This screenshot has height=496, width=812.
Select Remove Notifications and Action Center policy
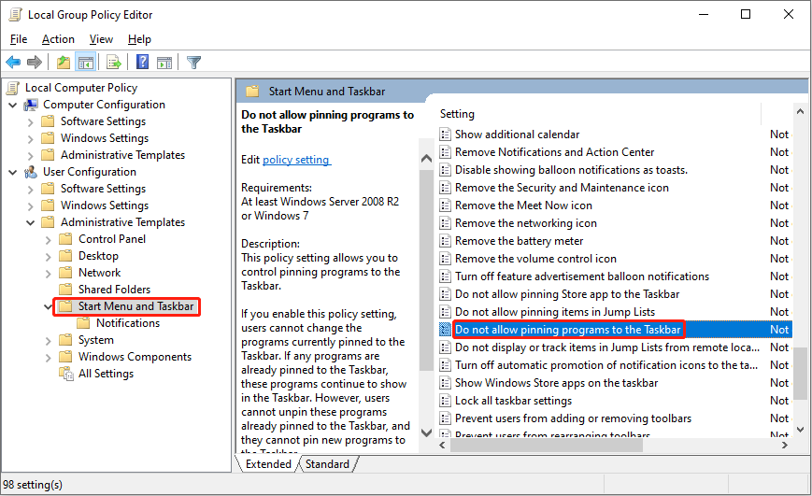555,152
